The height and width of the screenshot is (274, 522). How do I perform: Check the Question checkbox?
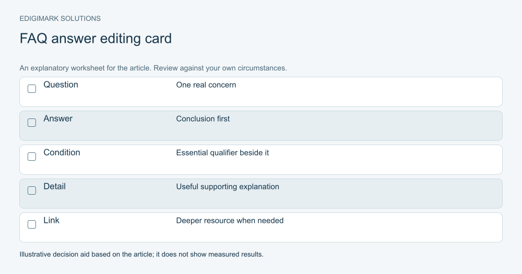(x=32, y=89)
